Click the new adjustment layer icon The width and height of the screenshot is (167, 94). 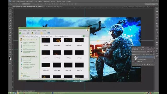[145, 64]
